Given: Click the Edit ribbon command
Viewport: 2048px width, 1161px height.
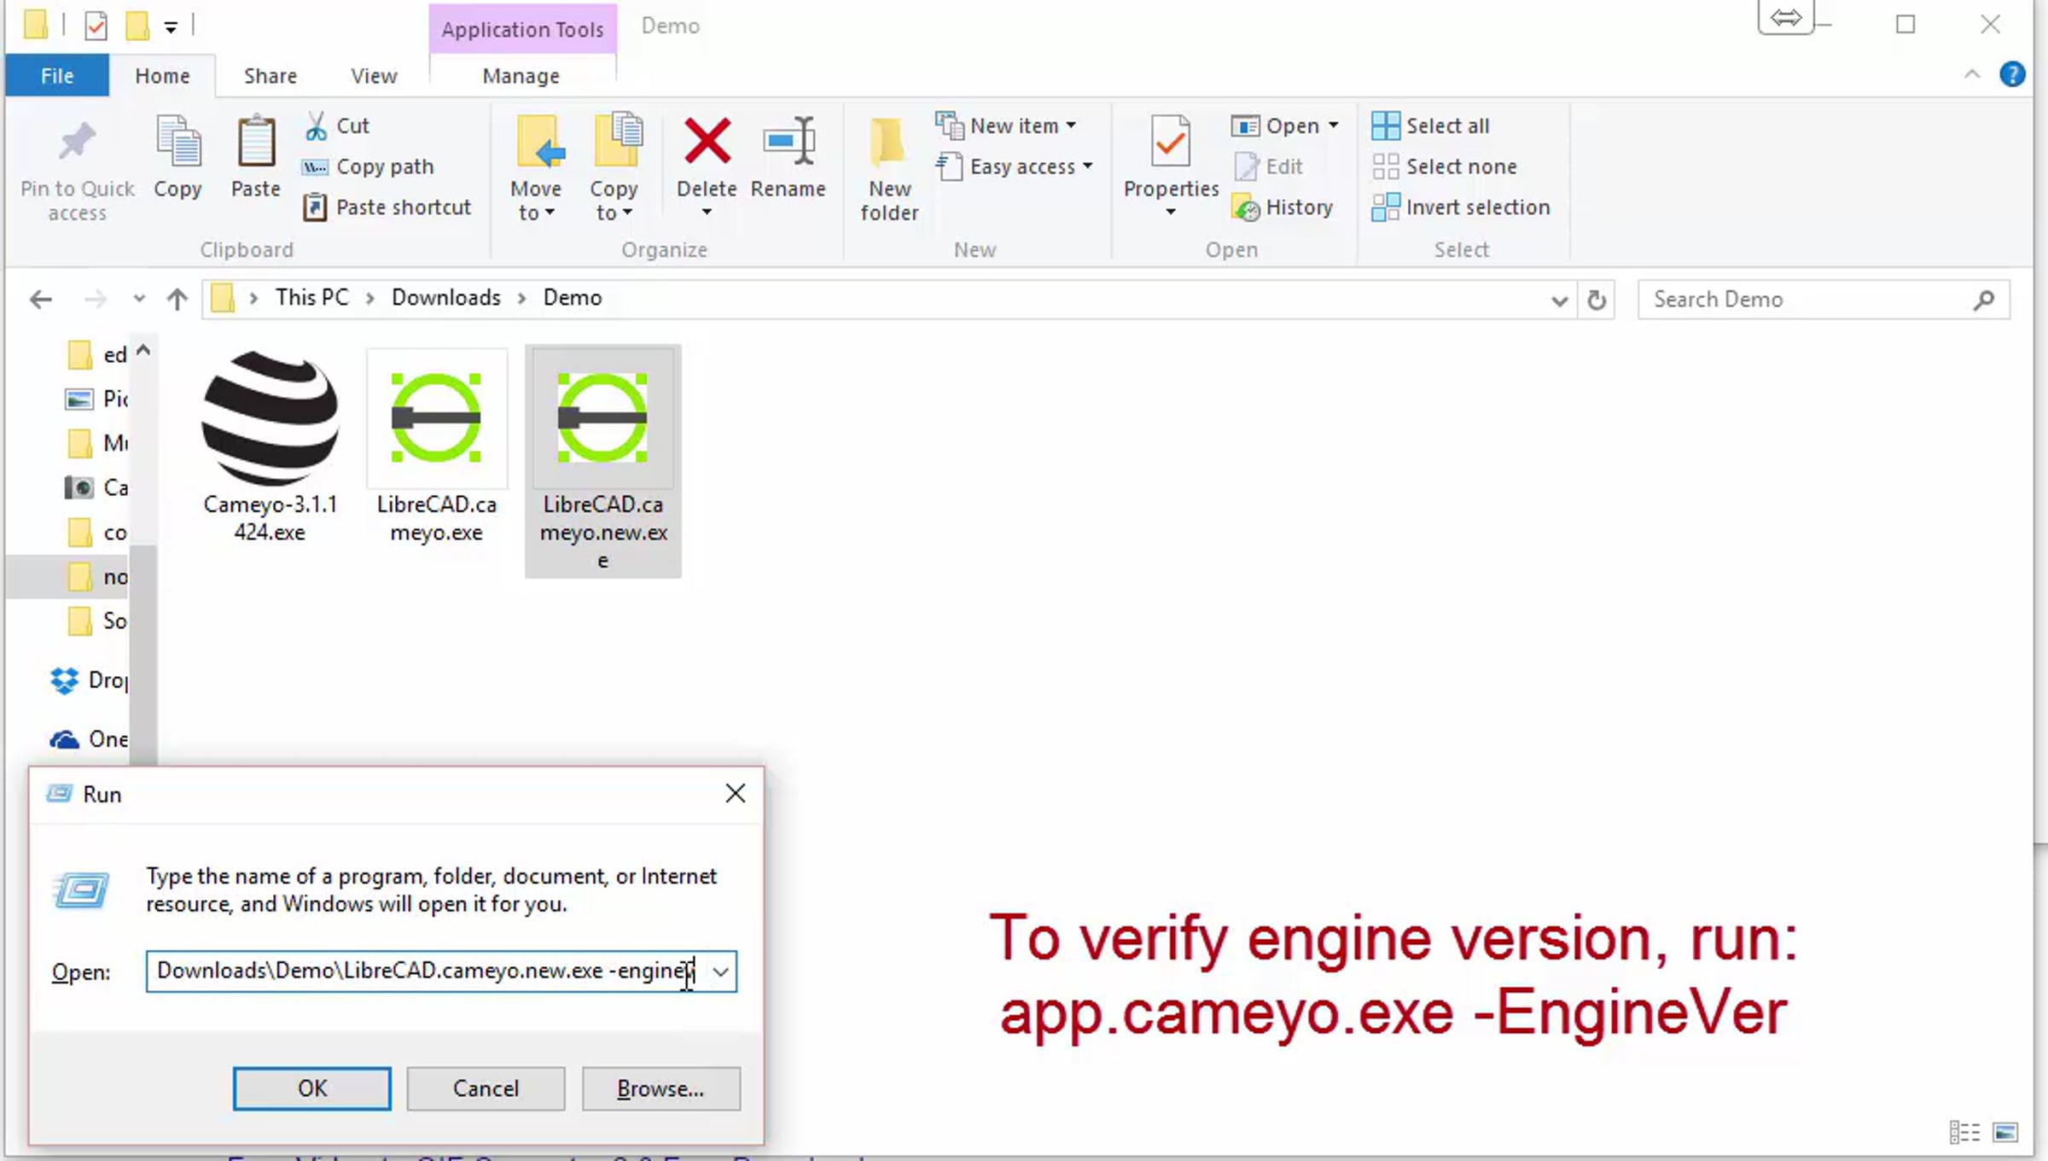Looking at the screenshot, I should click(1268, 166).
